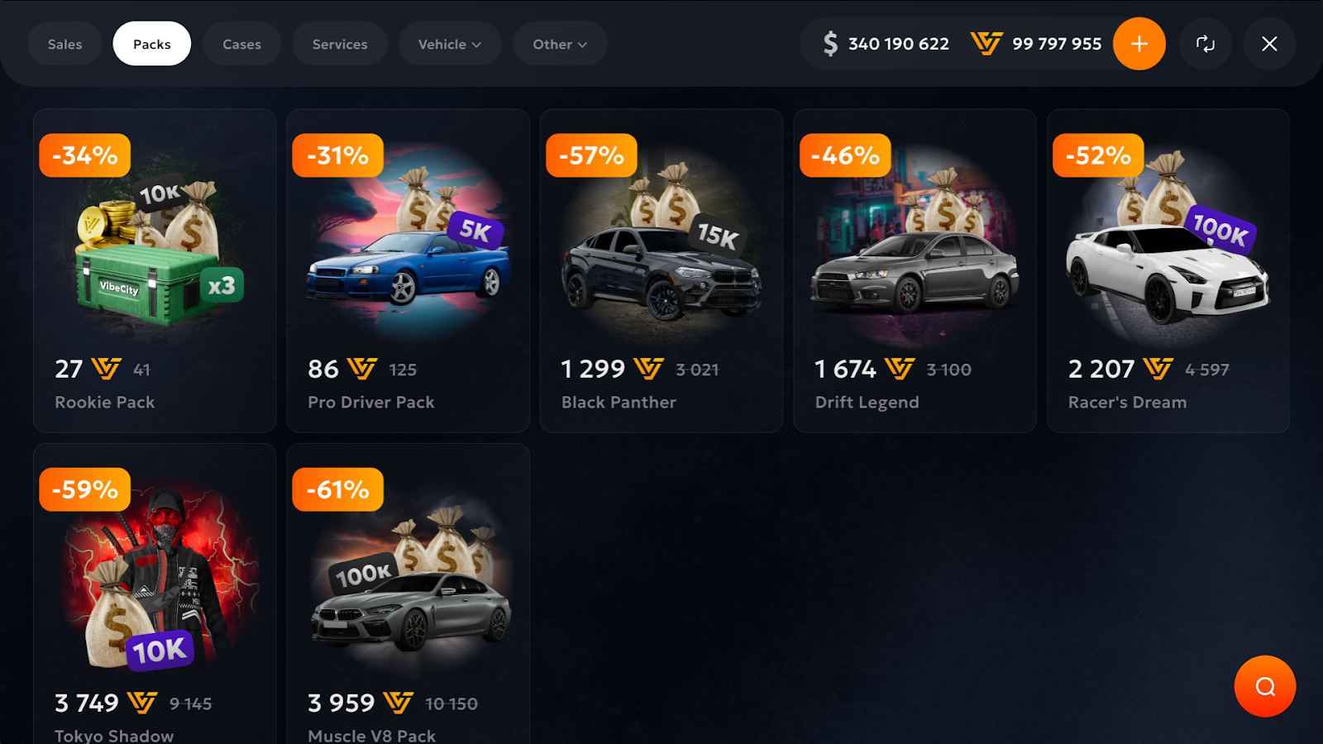The height and width of the screenshot is (744, 1323).
Task: Click the -34% discount badge
Action: point(85,155)
